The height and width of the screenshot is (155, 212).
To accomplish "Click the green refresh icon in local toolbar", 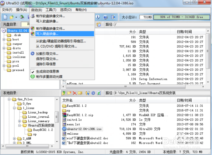I will tap(99, 93).
